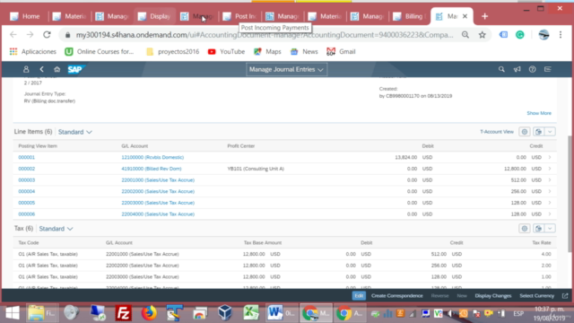The height and width of the screenshot is (323, 574).
Task: Click the Edit button
Action: point(359,296)
